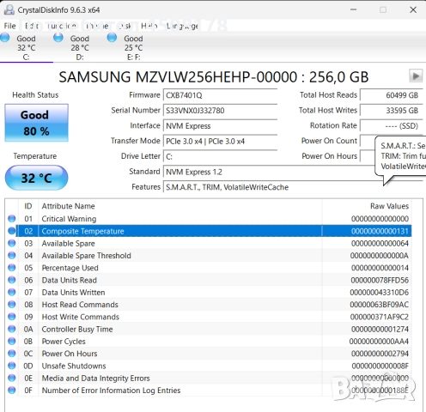Click the disk title SAMSUNG MZVLW256HEHP-00000
Screen dimensions: 426x412
(214, 76)
